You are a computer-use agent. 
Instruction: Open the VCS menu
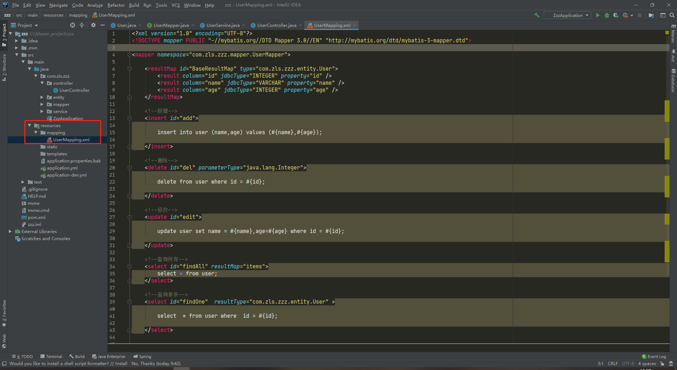(176, 5)
